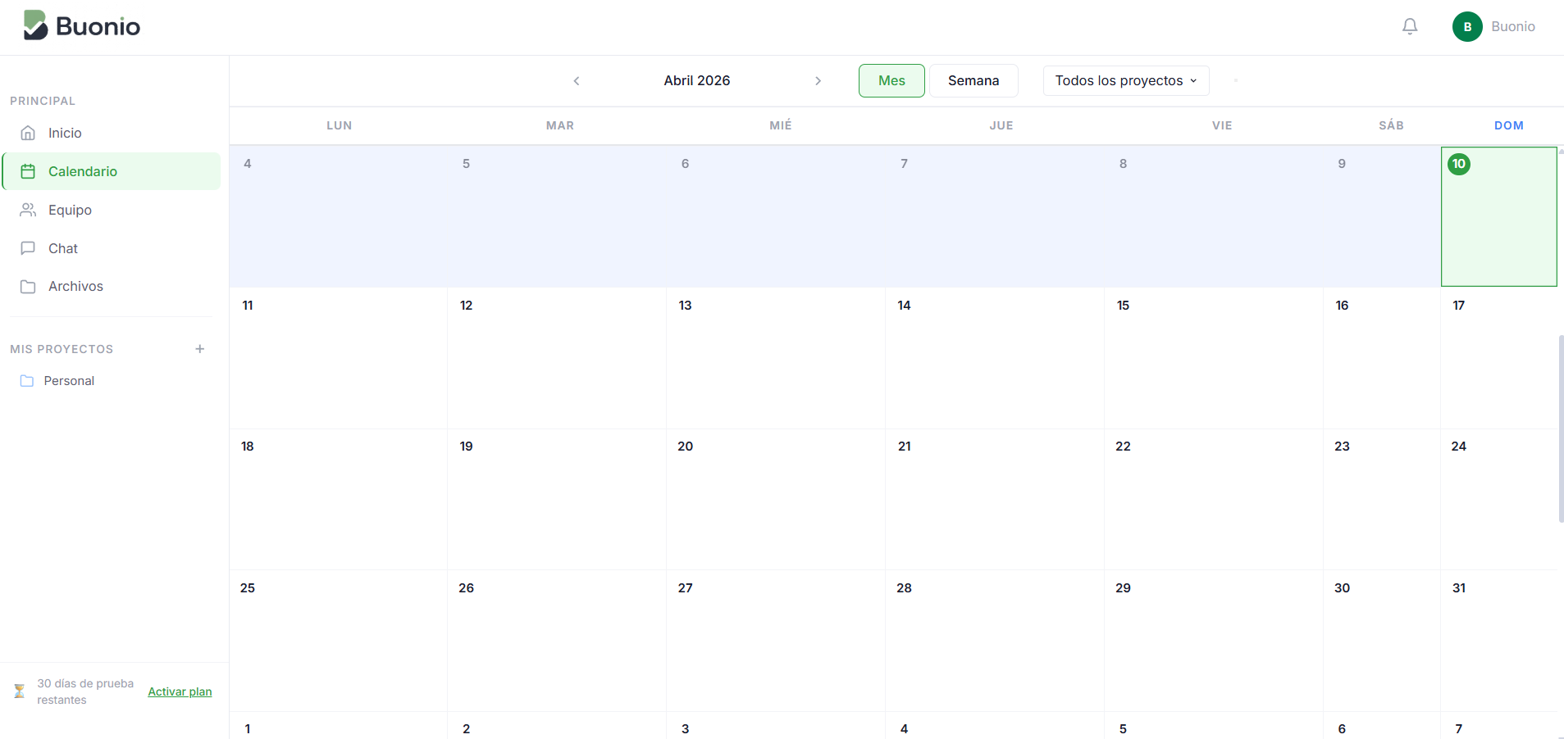
Task: Open Equipo in the sidebar
Action: pos(112,210)
